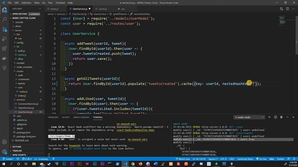Collapse the MERN_TWITTER_CLONE root folder
Image resolution: width=298 pixels, height=167 pixels.
pos(27,18)
